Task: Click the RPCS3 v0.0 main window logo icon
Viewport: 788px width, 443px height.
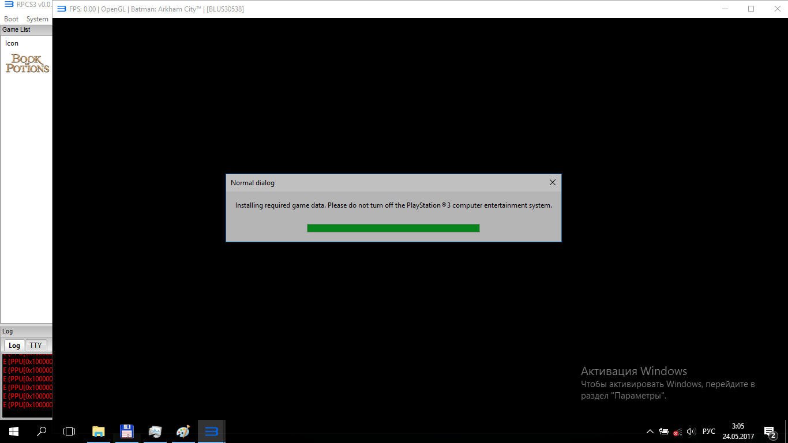Action: pos(9,5)
